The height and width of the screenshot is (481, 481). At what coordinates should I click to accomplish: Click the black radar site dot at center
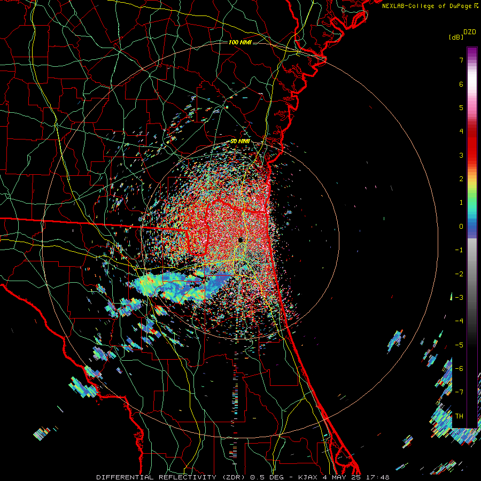[241, 240]
